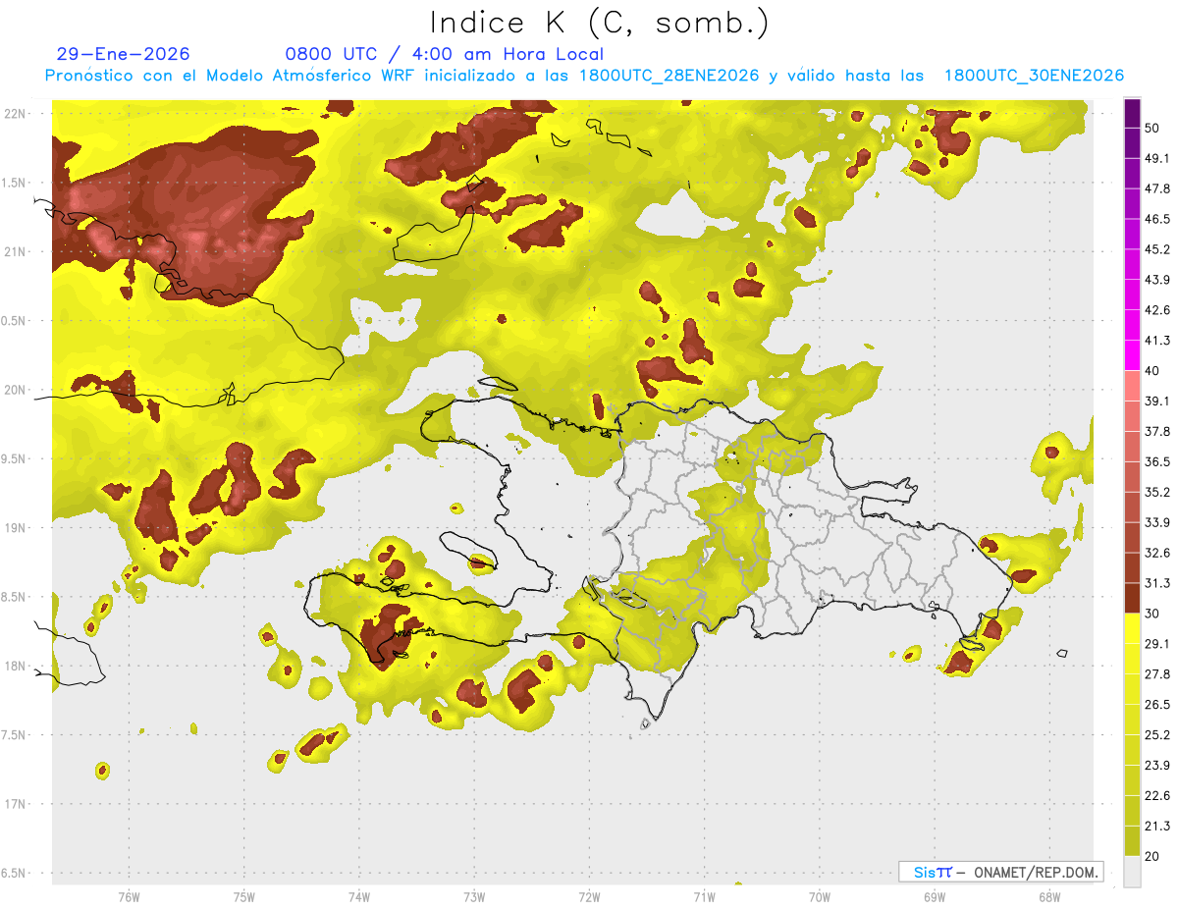Click the 'Pronostico con el Modelo Atmosferico WRF' subtitle line
The image size is (1178, 910).
point(584,76)
